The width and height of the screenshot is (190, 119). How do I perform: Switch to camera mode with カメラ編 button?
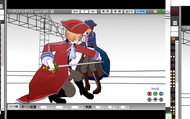pos(14,107)
